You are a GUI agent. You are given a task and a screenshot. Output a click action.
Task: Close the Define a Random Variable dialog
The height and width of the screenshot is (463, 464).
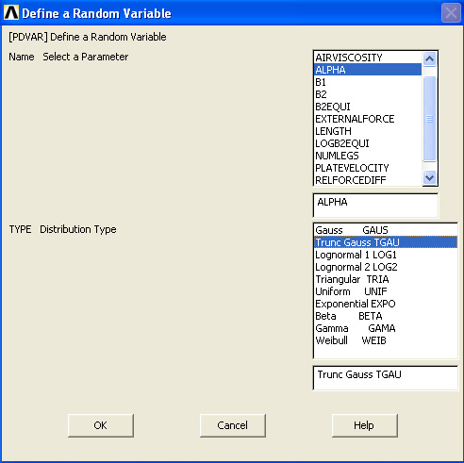click(x=451, y=13)
